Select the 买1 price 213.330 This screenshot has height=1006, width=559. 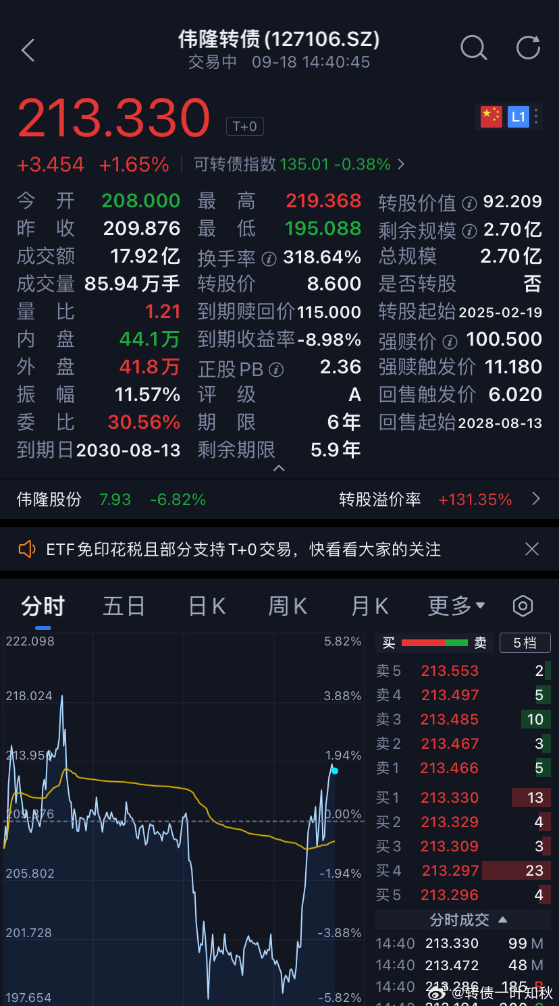pyautogui.click(x=450, y=798)
